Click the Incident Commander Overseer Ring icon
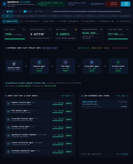Screen dimensions: 133x164 point(7,83)
